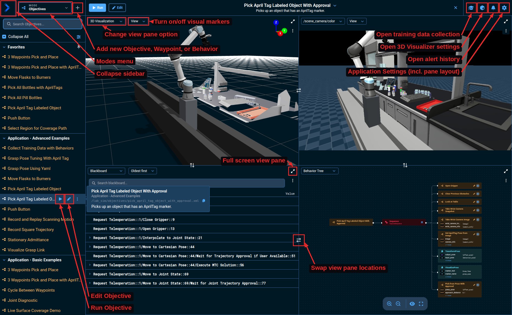Image resolution: width=512 pixels, height=315 pixels.
Task: Swap the Blackboard and Behavior Tree panes
Action: pyautogui.click(x=299, y=240)
